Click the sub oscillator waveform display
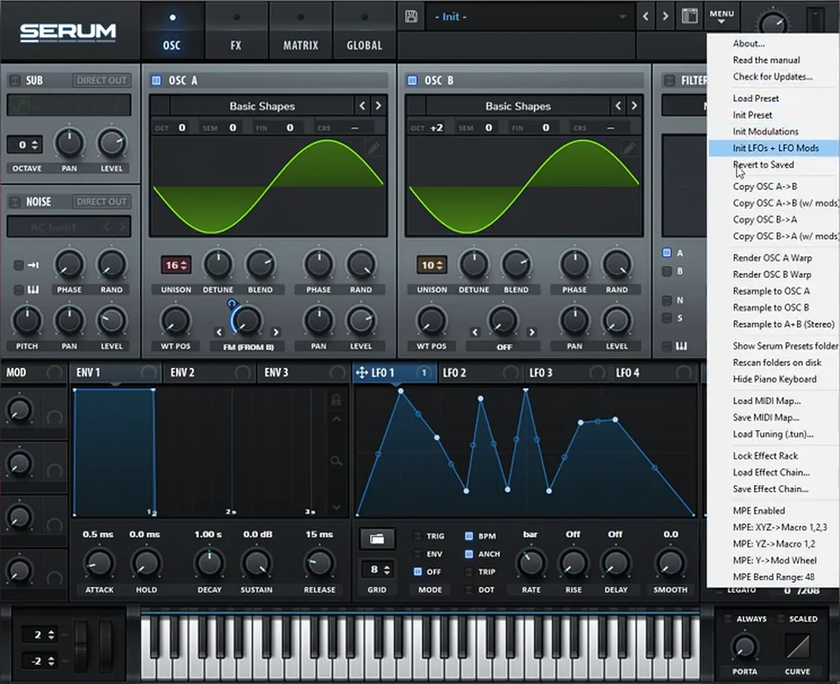 coord(69,105)
